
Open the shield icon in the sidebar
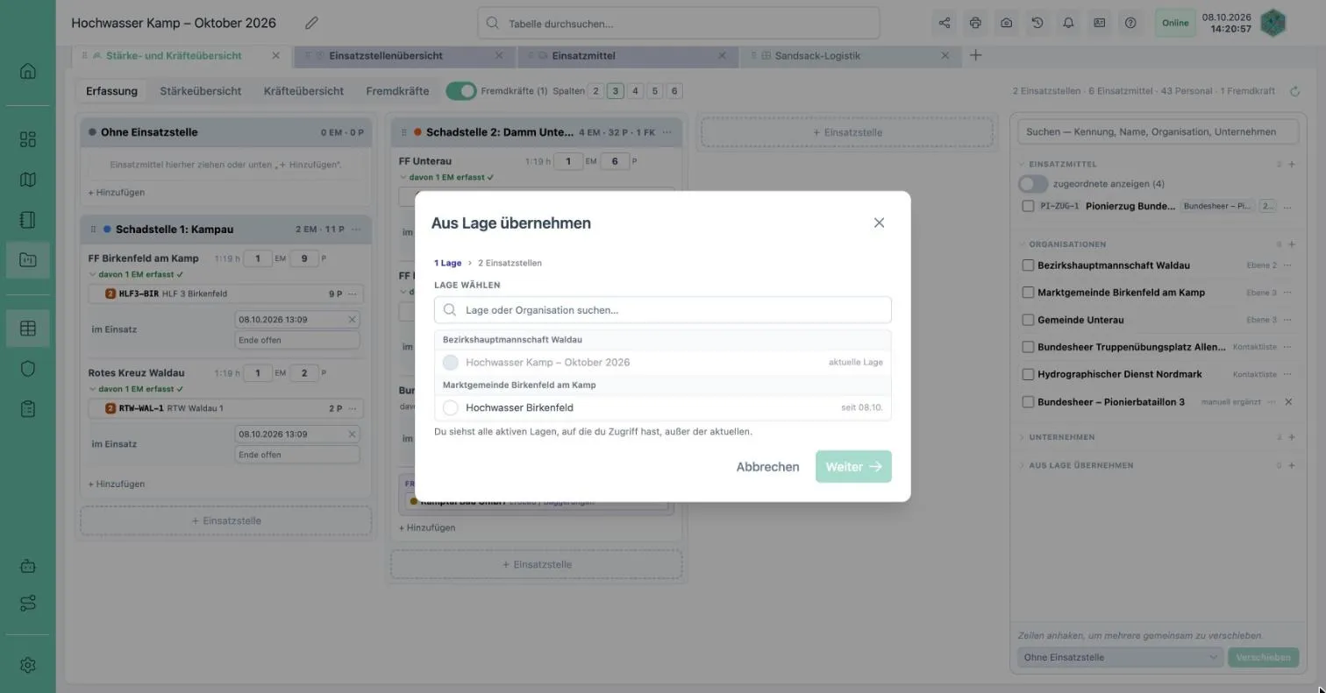click(28, 369)
